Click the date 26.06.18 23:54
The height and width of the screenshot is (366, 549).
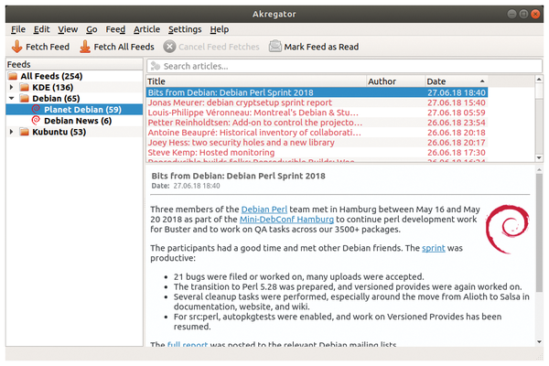pos(457,123)
